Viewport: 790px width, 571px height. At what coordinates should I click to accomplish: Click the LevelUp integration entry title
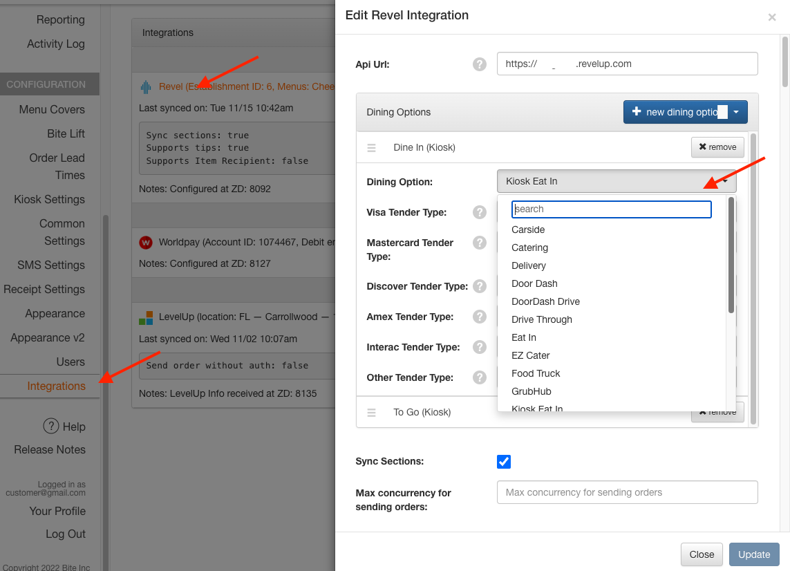coord(246,317)
